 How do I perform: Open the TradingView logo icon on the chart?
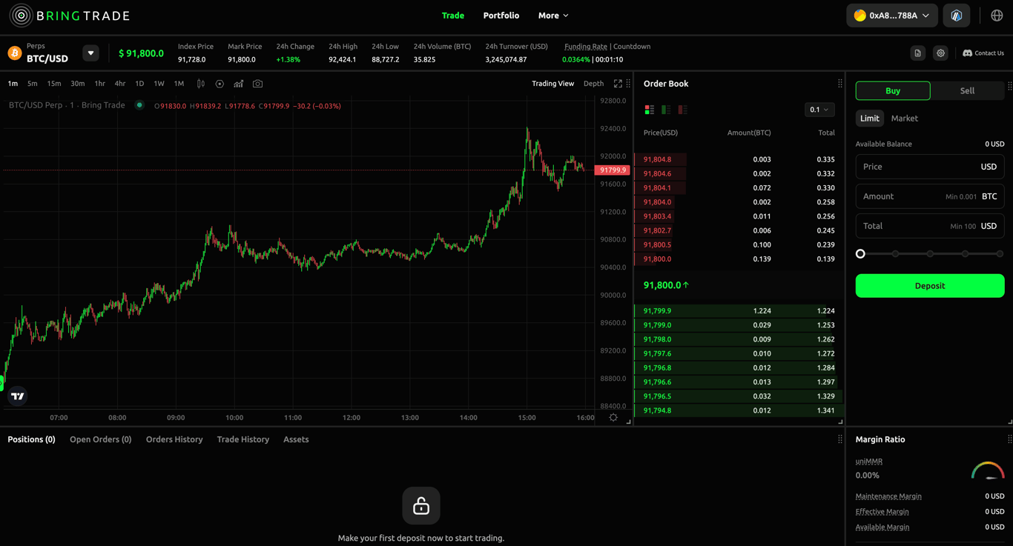pyautogui.click(x=17, y=396)
